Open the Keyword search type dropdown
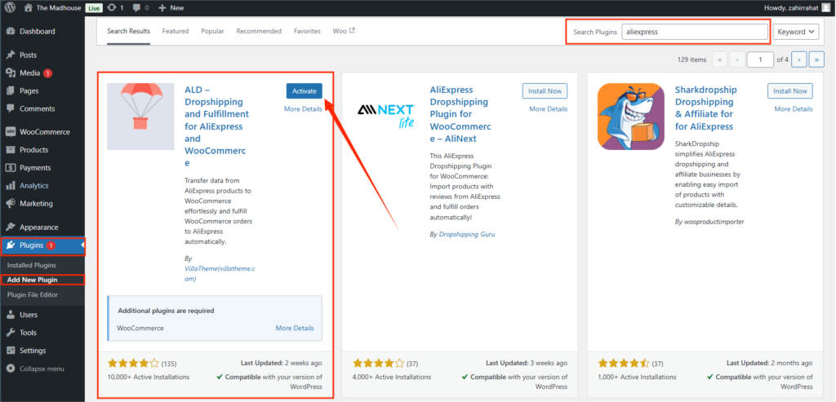836x402 pixels. [795, 32]
